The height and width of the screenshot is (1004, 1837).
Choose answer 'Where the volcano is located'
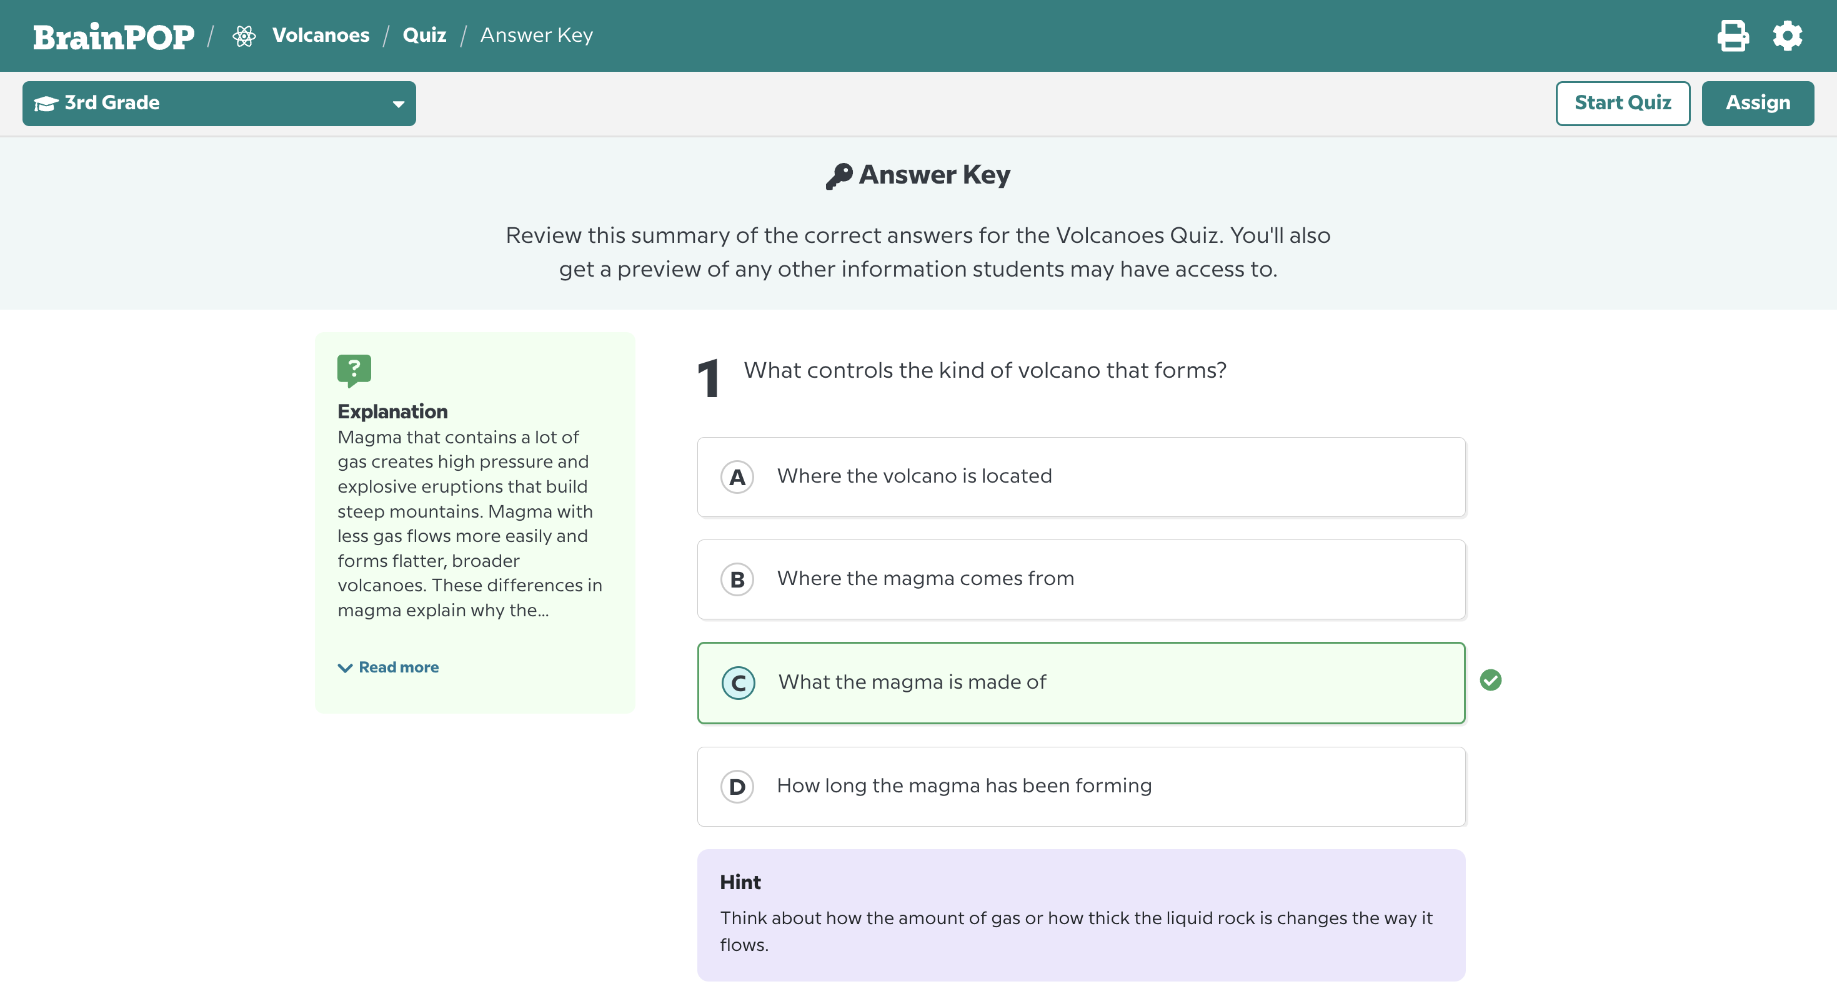1081,478
